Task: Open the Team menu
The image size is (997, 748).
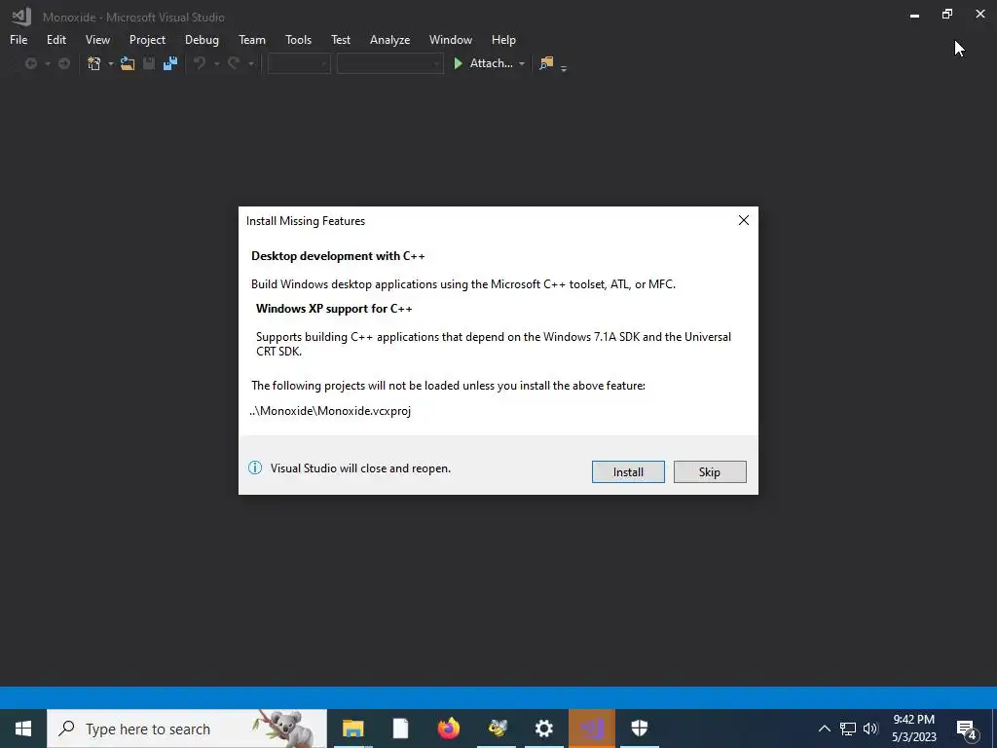Action: pyautogui.click(x=252, y=39)
